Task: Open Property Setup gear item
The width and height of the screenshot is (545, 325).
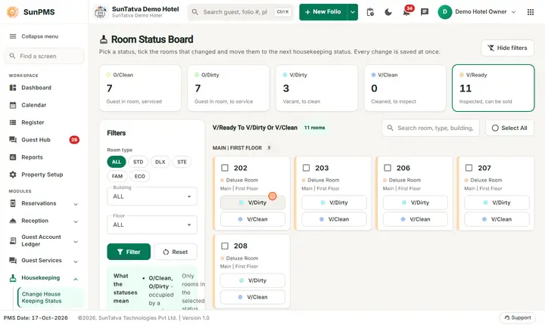Action: 44,175
